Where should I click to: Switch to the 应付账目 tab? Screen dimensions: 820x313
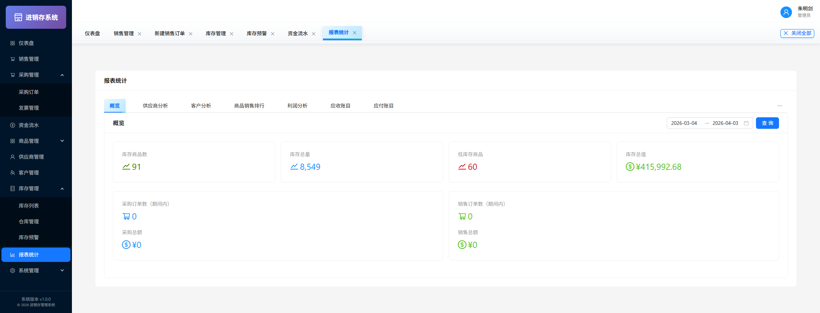coord(384,106)
